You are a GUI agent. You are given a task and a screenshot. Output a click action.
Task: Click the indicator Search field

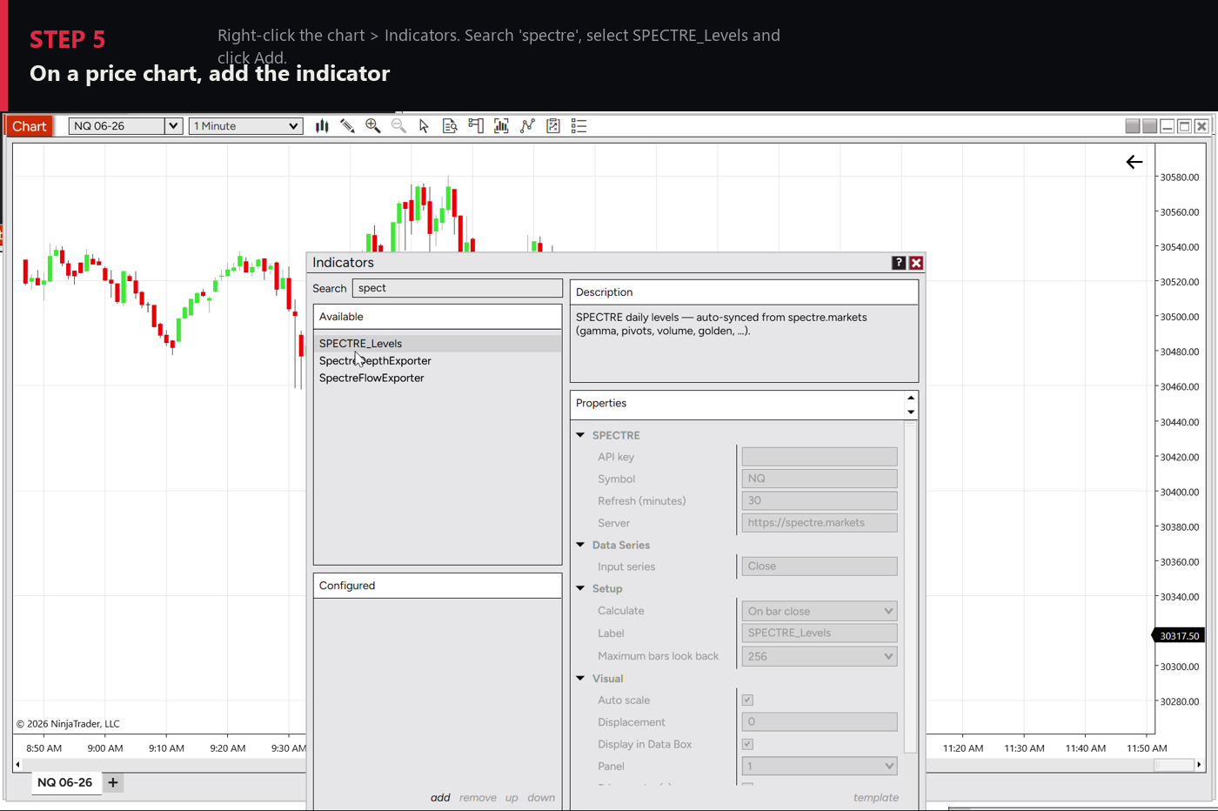coord(458,288)
